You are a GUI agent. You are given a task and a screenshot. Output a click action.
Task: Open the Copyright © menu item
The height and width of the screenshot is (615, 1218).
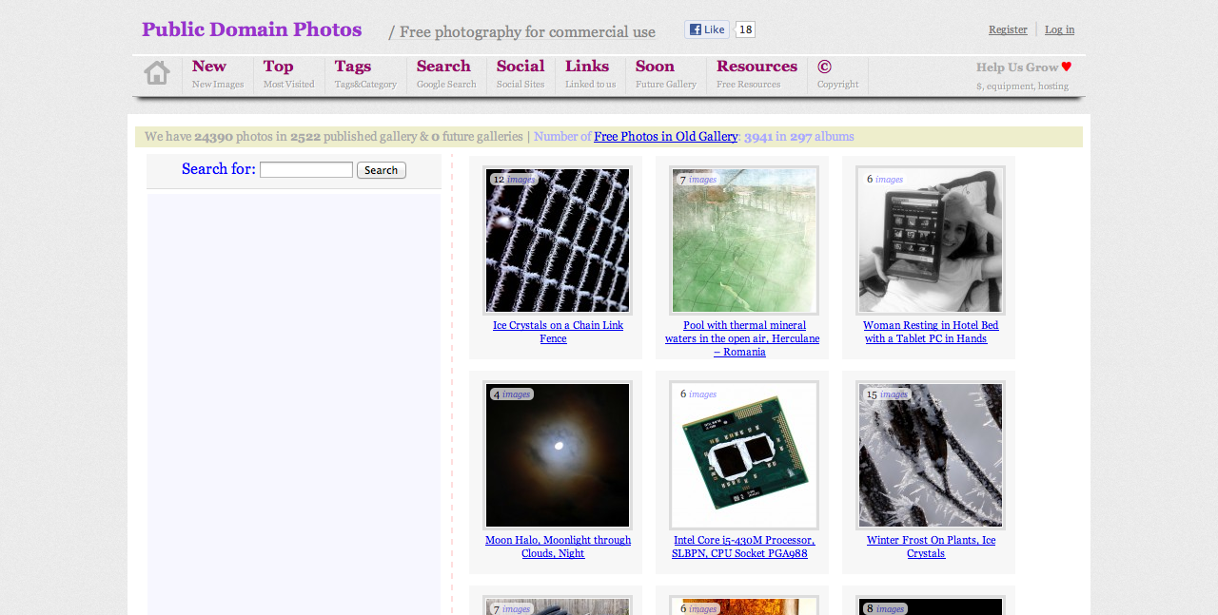pos(837,74)
